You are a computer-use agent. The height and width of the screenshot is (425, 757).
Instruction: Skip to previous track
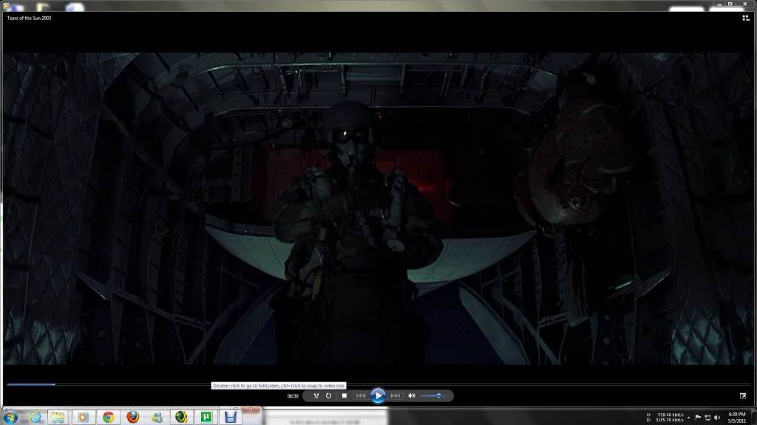tap(361, 395)
